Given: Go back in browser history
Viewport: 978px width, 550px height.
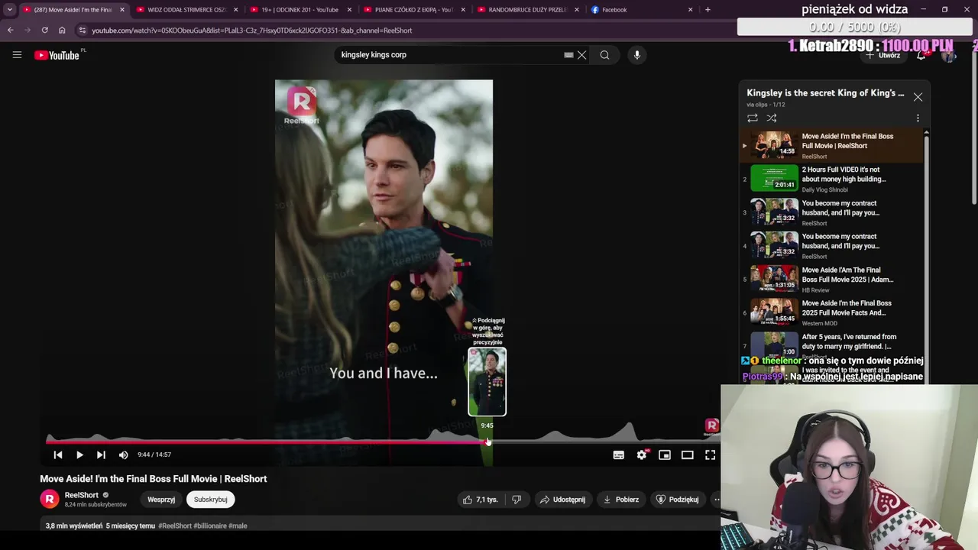Looking at the screenshot, I should coord(10,31).
